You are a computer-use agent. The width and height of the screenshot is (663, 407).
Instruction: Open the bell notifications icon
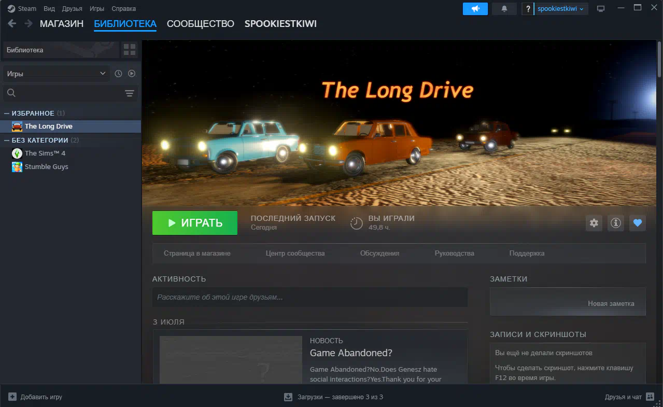pos(504,8)
